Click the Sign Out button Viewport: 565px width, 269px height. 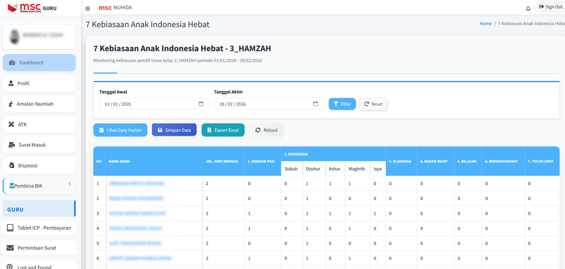click(551, 7)
